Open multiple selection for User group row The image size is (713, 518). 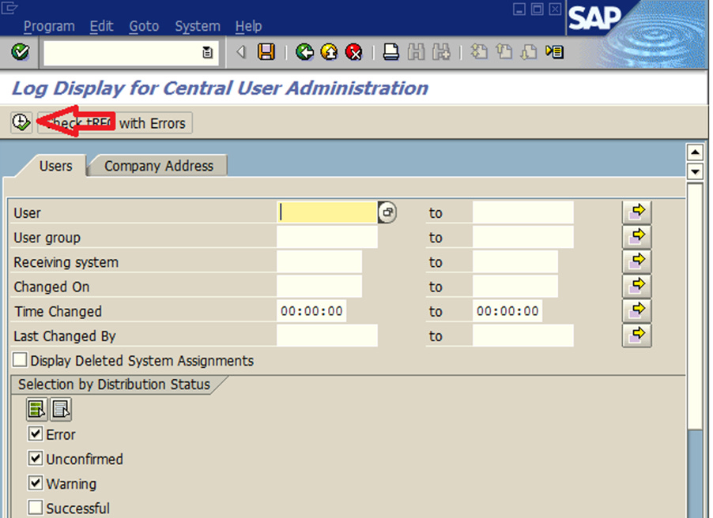pyautogui.click(x=636, y=237)
